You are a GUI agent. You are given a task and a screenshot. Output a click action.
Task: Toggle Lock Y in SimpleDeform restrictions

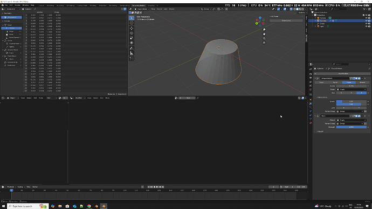pos(359,108)
